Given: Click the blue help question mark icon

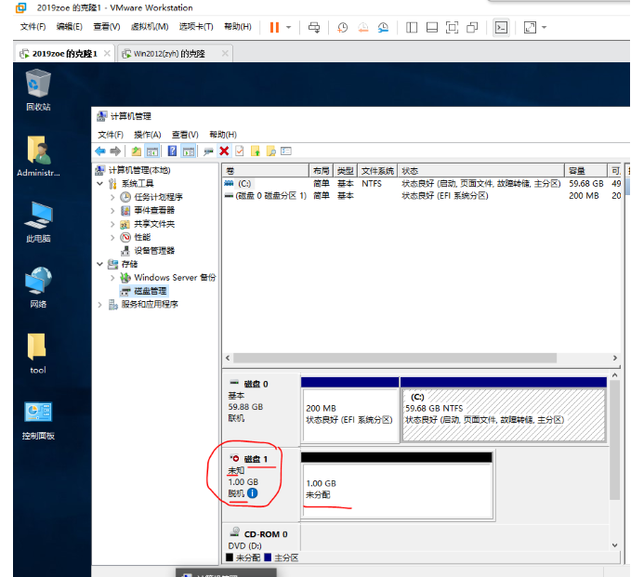Looking at the screenshot, I should click(173, 151).
